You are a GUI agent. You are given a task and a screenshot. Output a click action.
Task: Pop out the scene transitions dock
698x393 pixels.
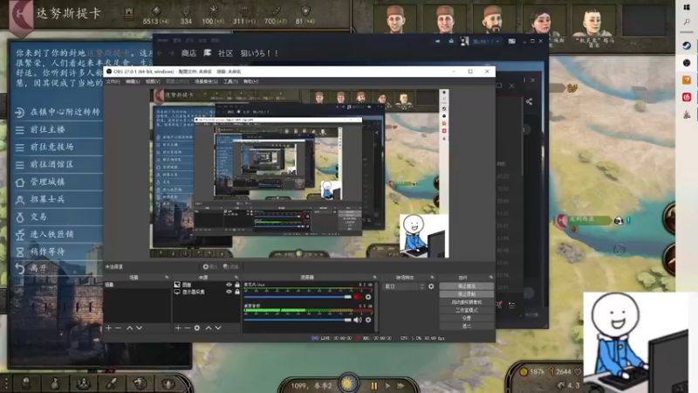pyautogui.click(x=432, y=277)
